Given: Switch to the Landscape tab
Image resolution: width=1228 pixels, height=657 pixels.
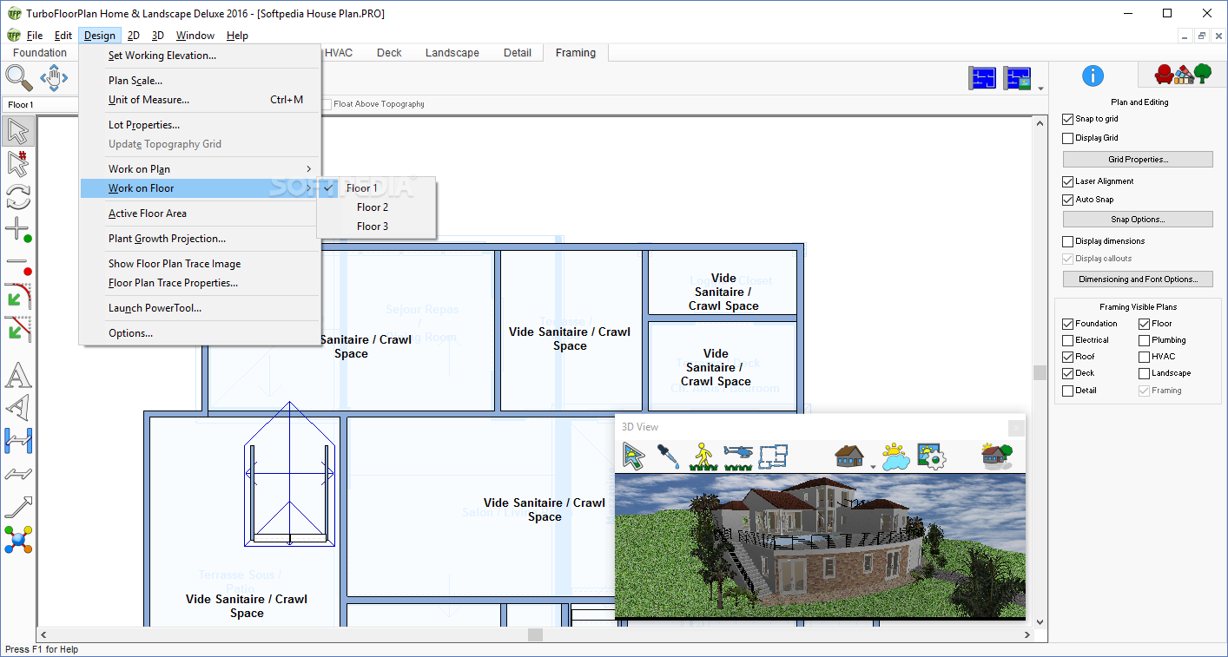Looking at the screenshot, I should tap(452, 53).
